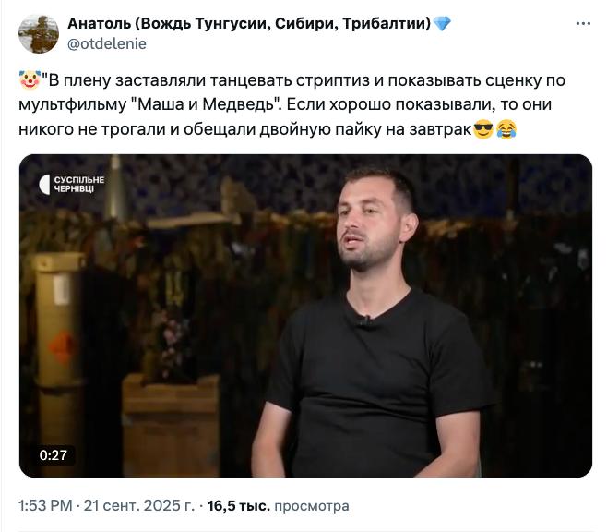607x532 pixels.
Task: Play the embedded video
Action: (305, 315)
